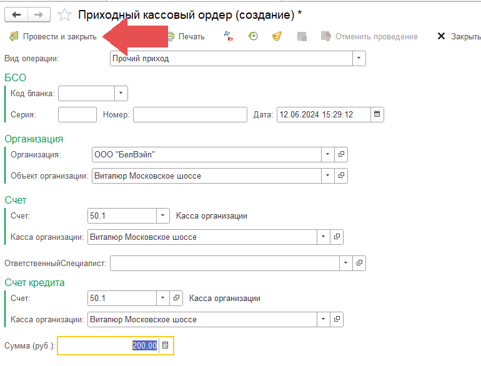Click Провести и закрыть button
Screen dimensions: 481x366
coord(53,36)
